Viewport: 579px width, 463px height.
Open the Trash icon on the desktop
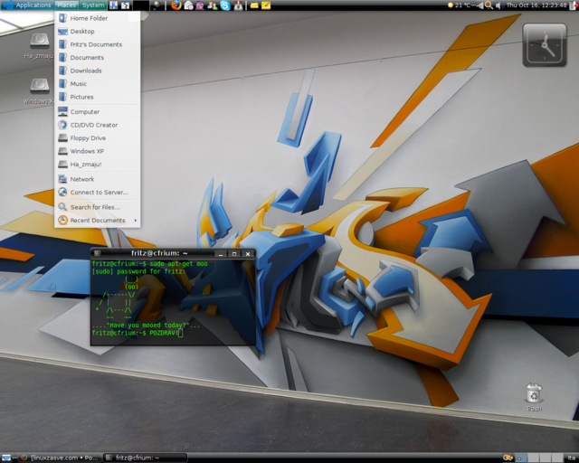tap(534, 392)
